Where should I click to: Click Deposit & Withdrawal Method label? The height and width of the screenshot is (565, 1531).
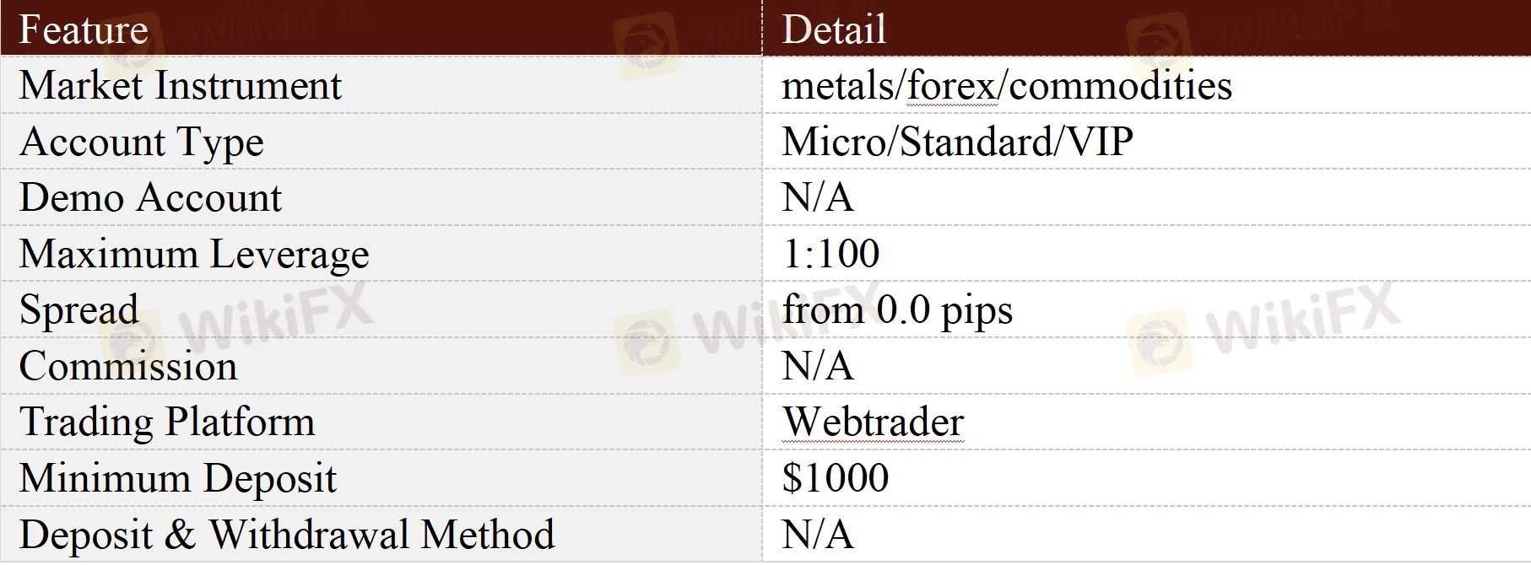click(x=287, y=535)
